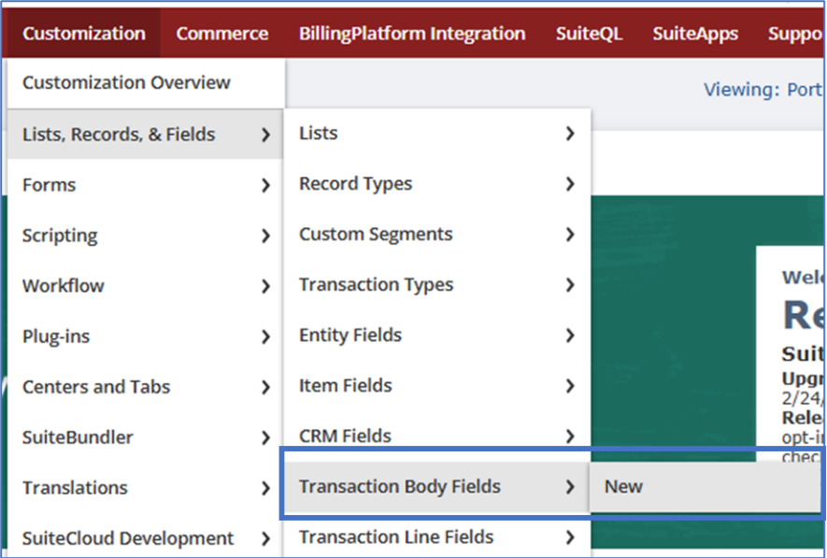Viewport: 827px width, 558px height.
Task: Expand the Scripting submenu chevron
Action: click(266, 236)
